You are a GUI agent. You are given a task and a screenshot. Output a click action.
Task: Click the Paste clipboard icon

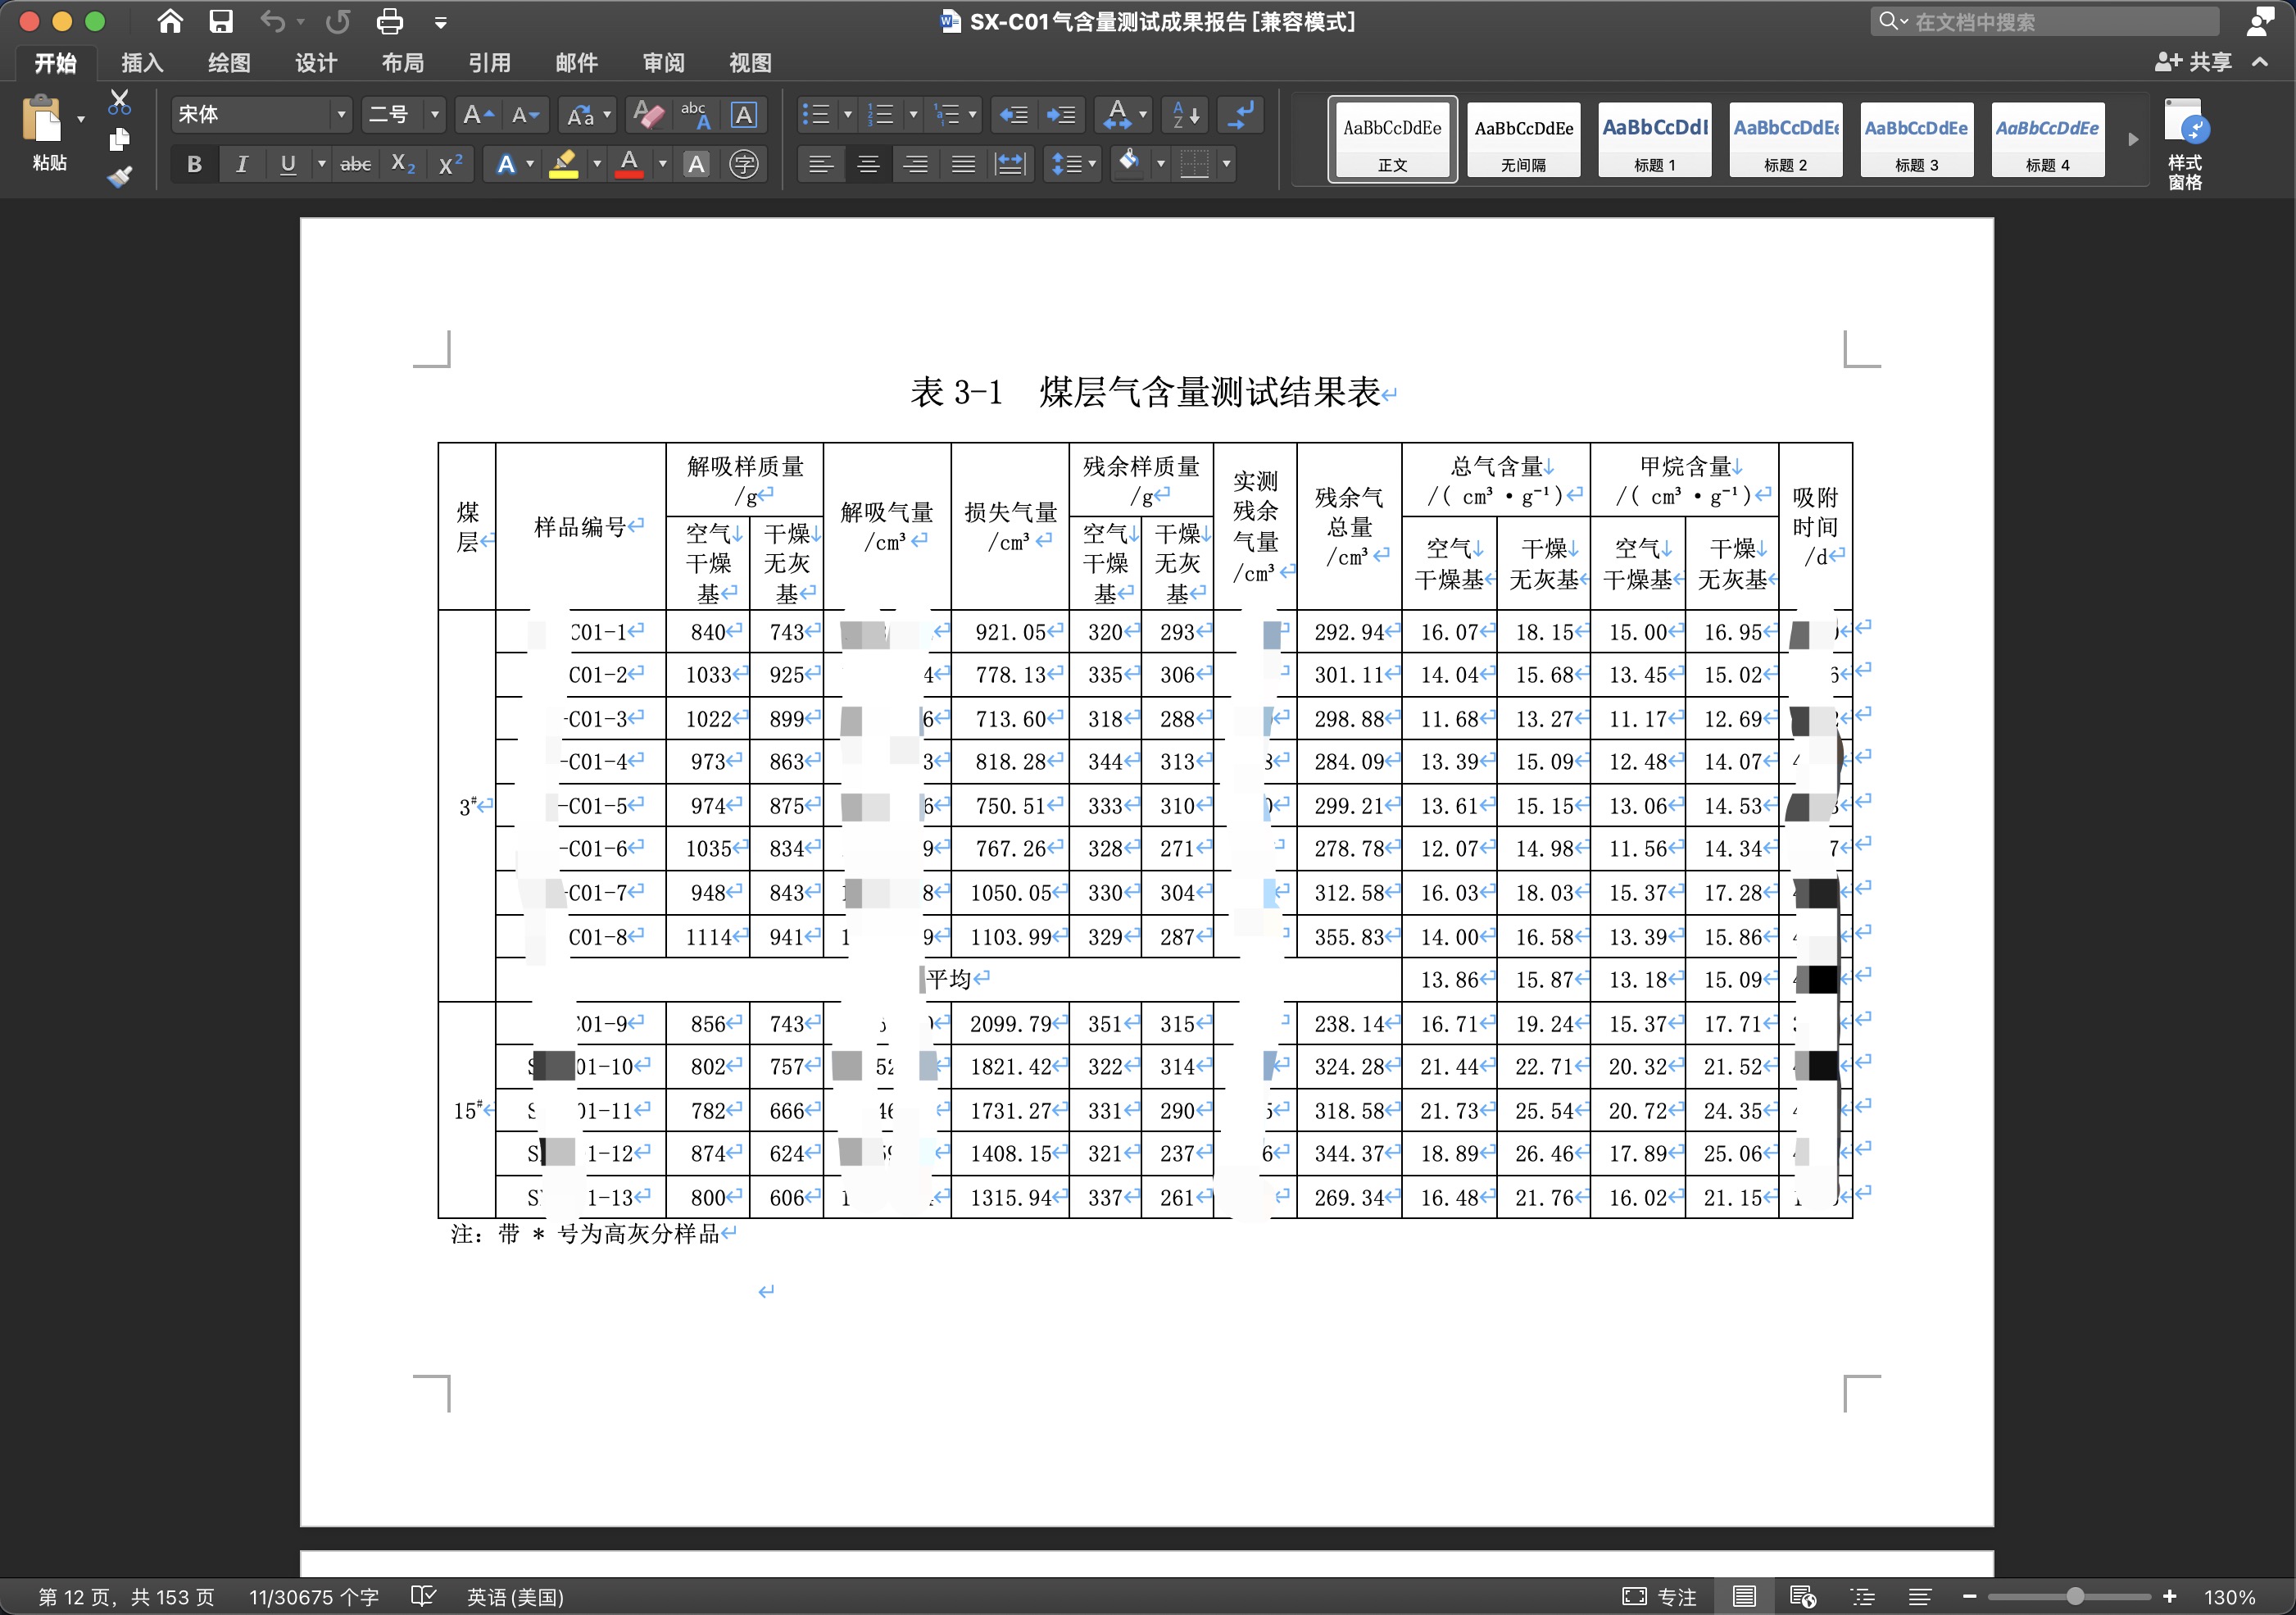click(42, 119)
